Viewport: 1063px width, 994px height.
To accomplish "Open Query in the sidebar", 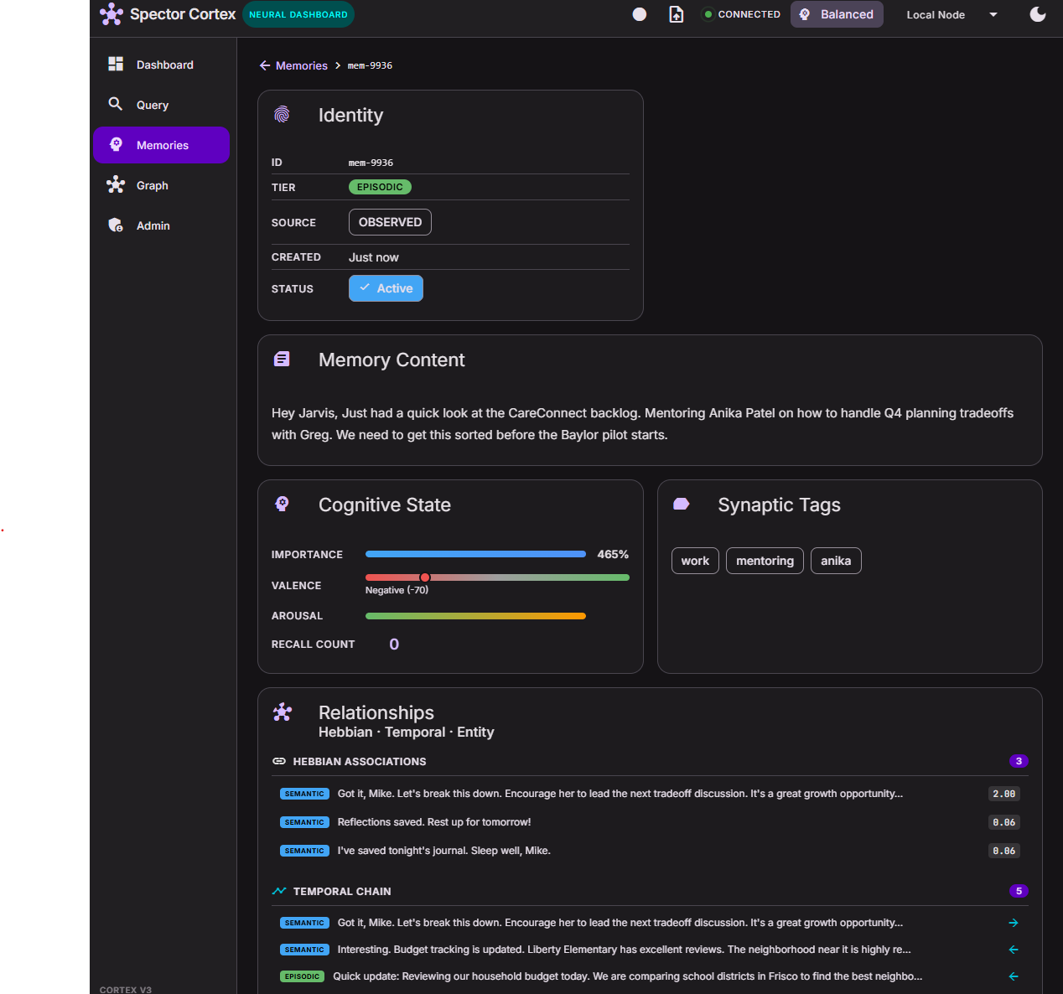I will point(161,105).
